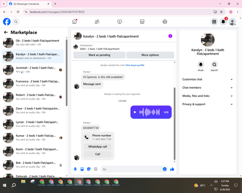Attach a file using photo icon
This screenshot has height=193, width=242.
82,169
